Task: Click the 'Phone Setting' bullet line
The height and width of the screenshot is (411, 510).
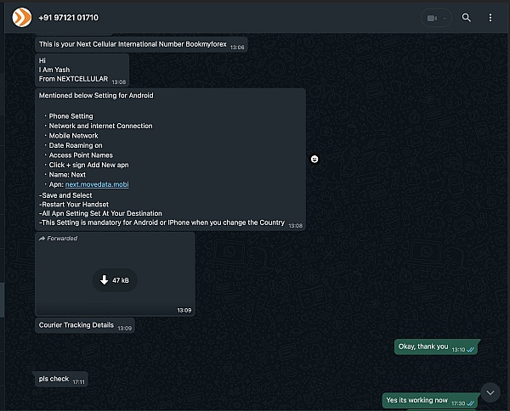Action: pyautogui.click(x=71, y=116)
